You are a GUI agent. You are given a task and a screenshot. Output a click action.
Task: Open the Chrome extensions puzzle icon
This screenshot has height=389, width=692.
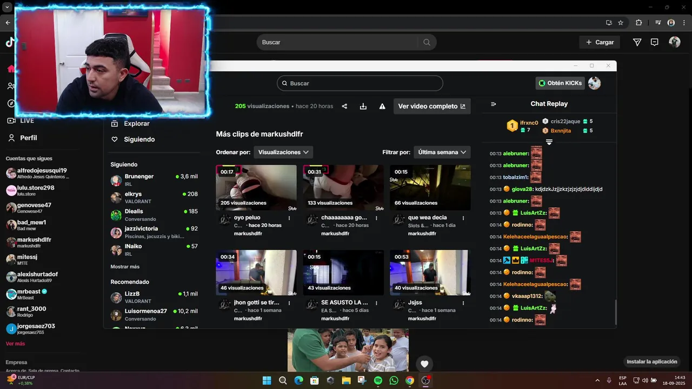pos(639,23)
